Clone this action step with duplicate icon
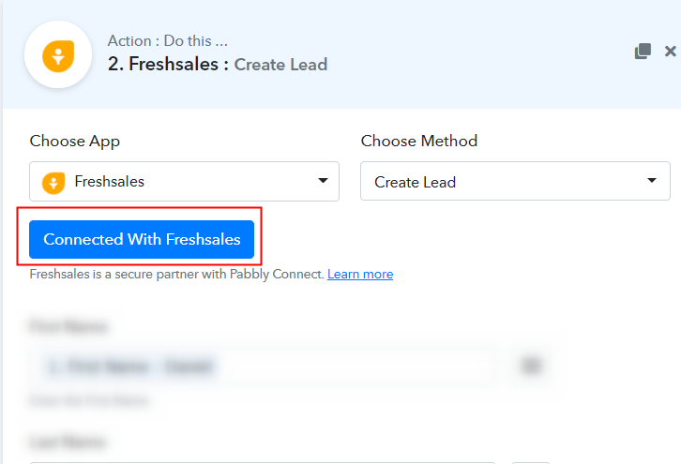681x464 pixels. [643, 51]
